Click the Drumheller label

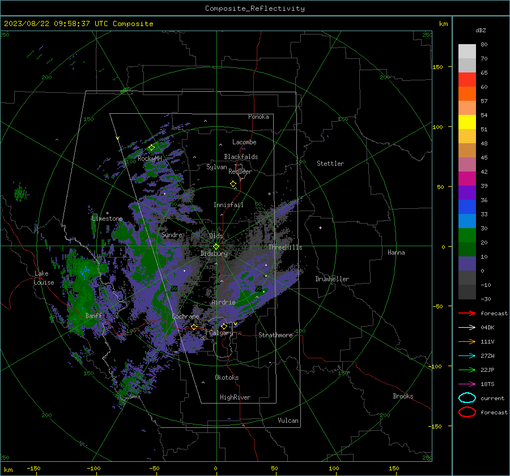pos(332,279)
